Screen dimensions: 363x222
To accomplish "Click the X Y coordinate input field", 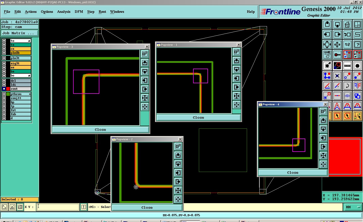I will tap(58, 207).
